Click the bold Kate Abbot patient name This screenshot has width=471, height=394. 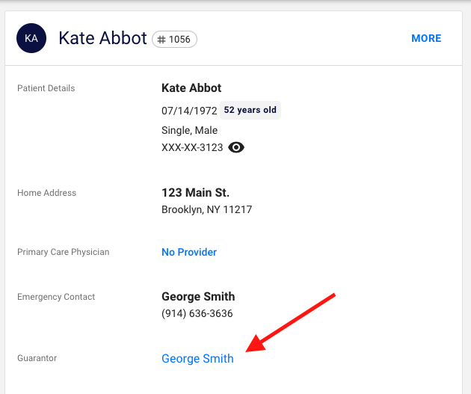[x=191, y=88]
